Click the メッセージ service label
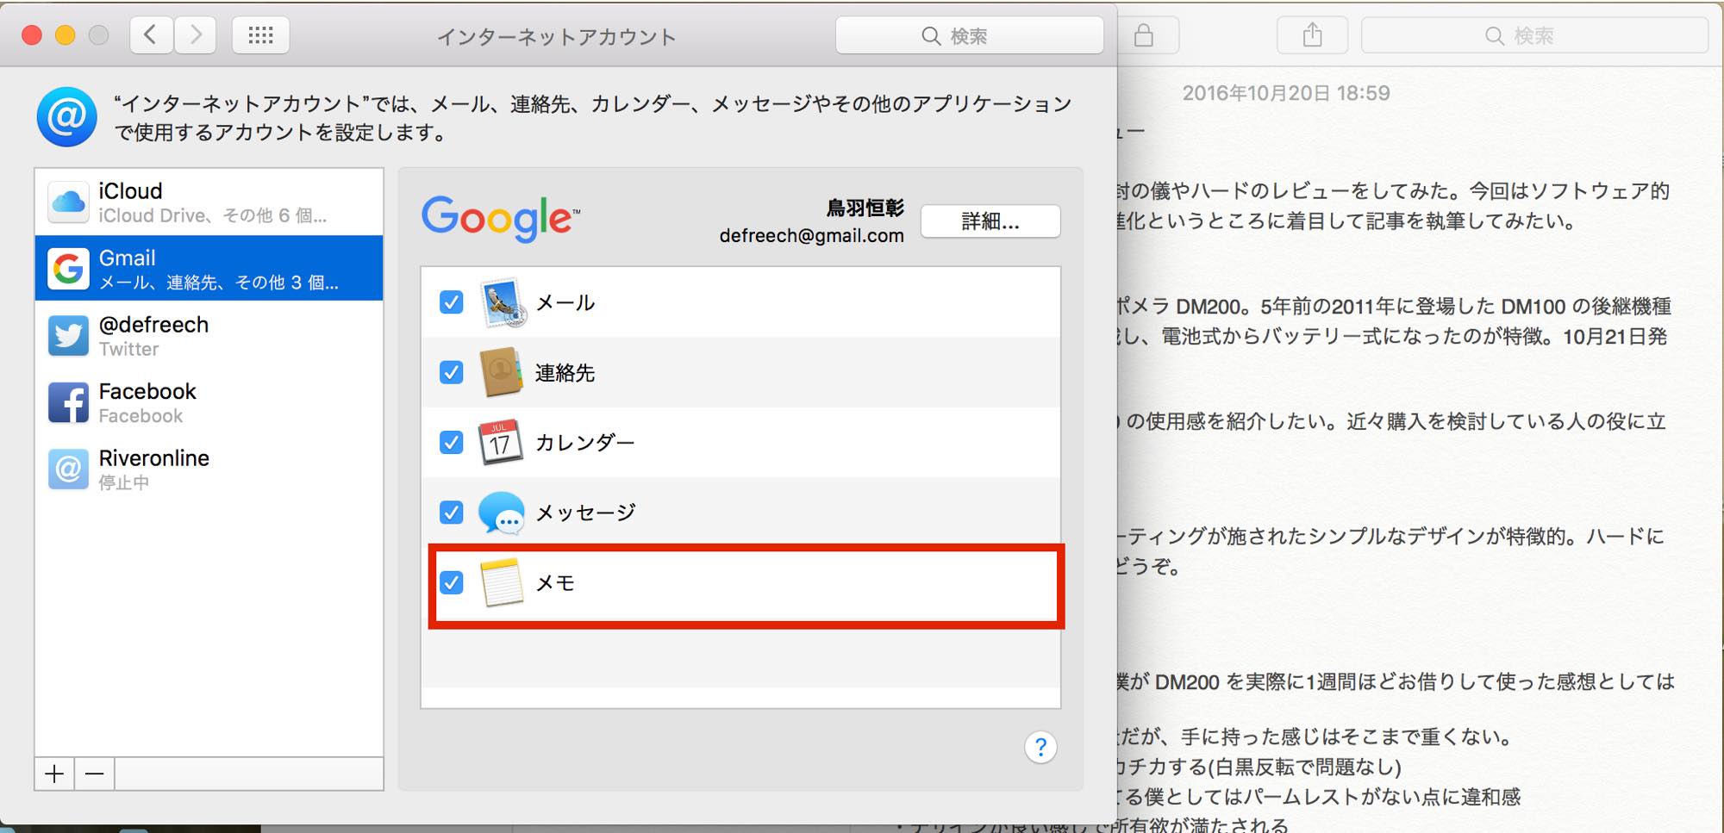 [585, 513]
